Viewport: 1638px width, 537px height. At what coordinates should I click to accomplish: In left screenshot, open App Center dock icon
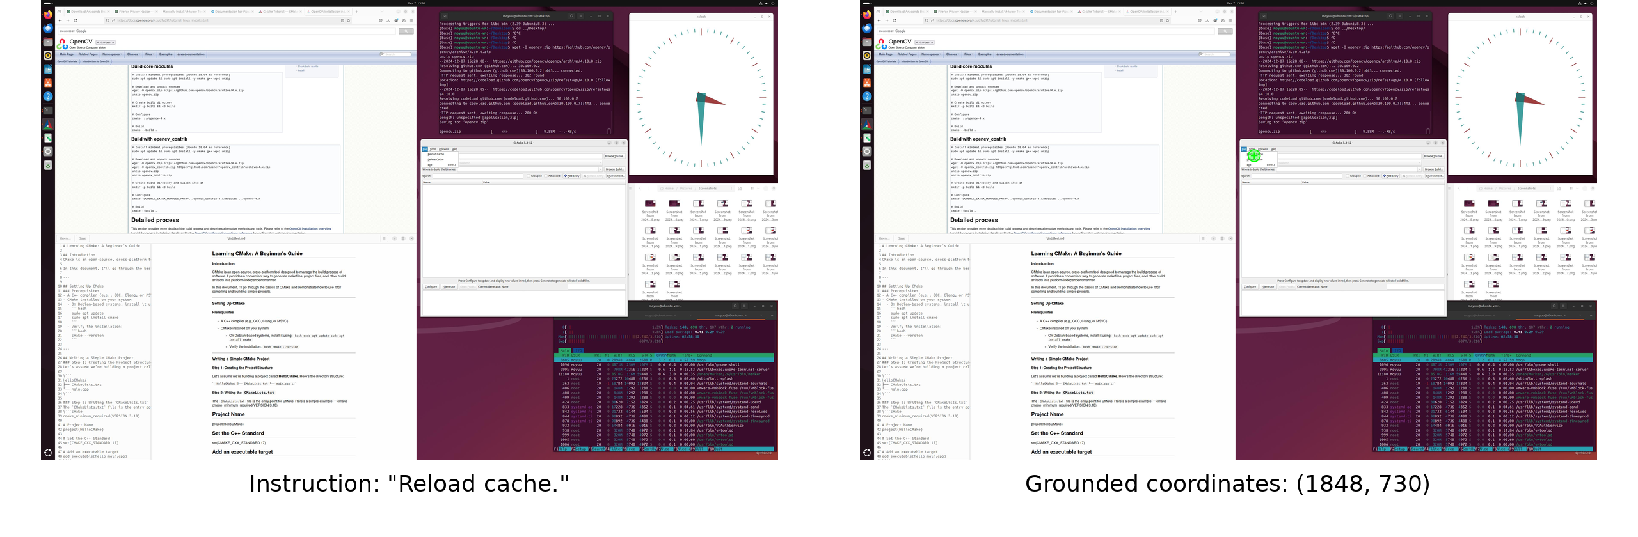[x=48, y=83]
